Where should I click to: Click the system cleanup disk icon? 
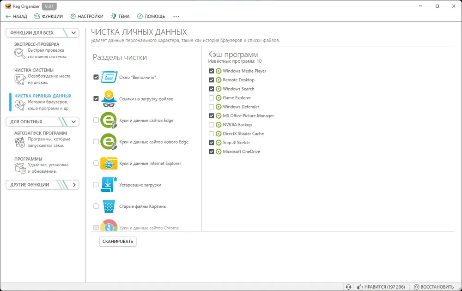tap(20, 79)
